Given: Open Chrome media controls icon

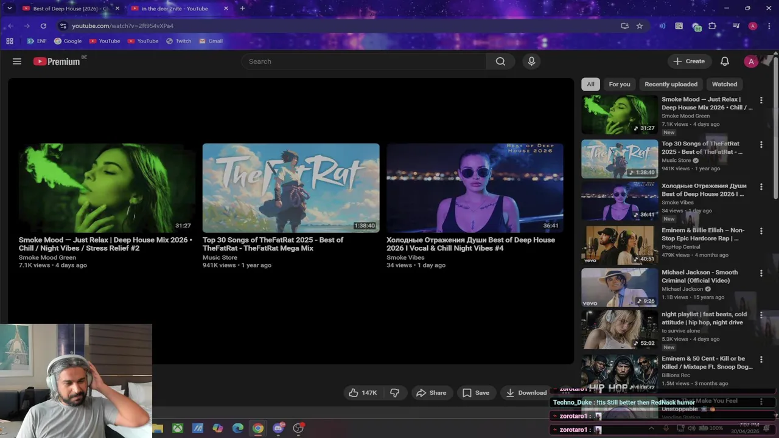Looking at the screenshot, I should [x=736, y=26].
